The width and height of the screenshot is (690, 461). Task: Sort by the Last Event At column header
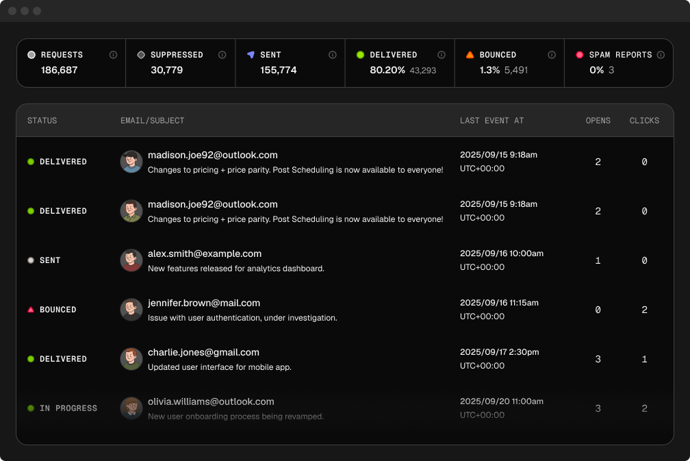pos(491,121)
